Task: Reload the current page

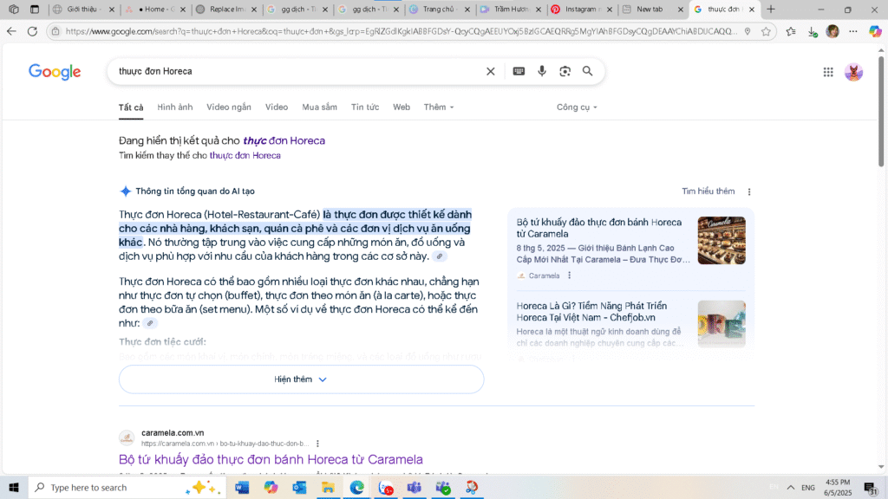Action: [32, 32]
